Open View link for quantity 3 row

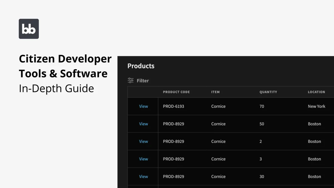(144, 159)
